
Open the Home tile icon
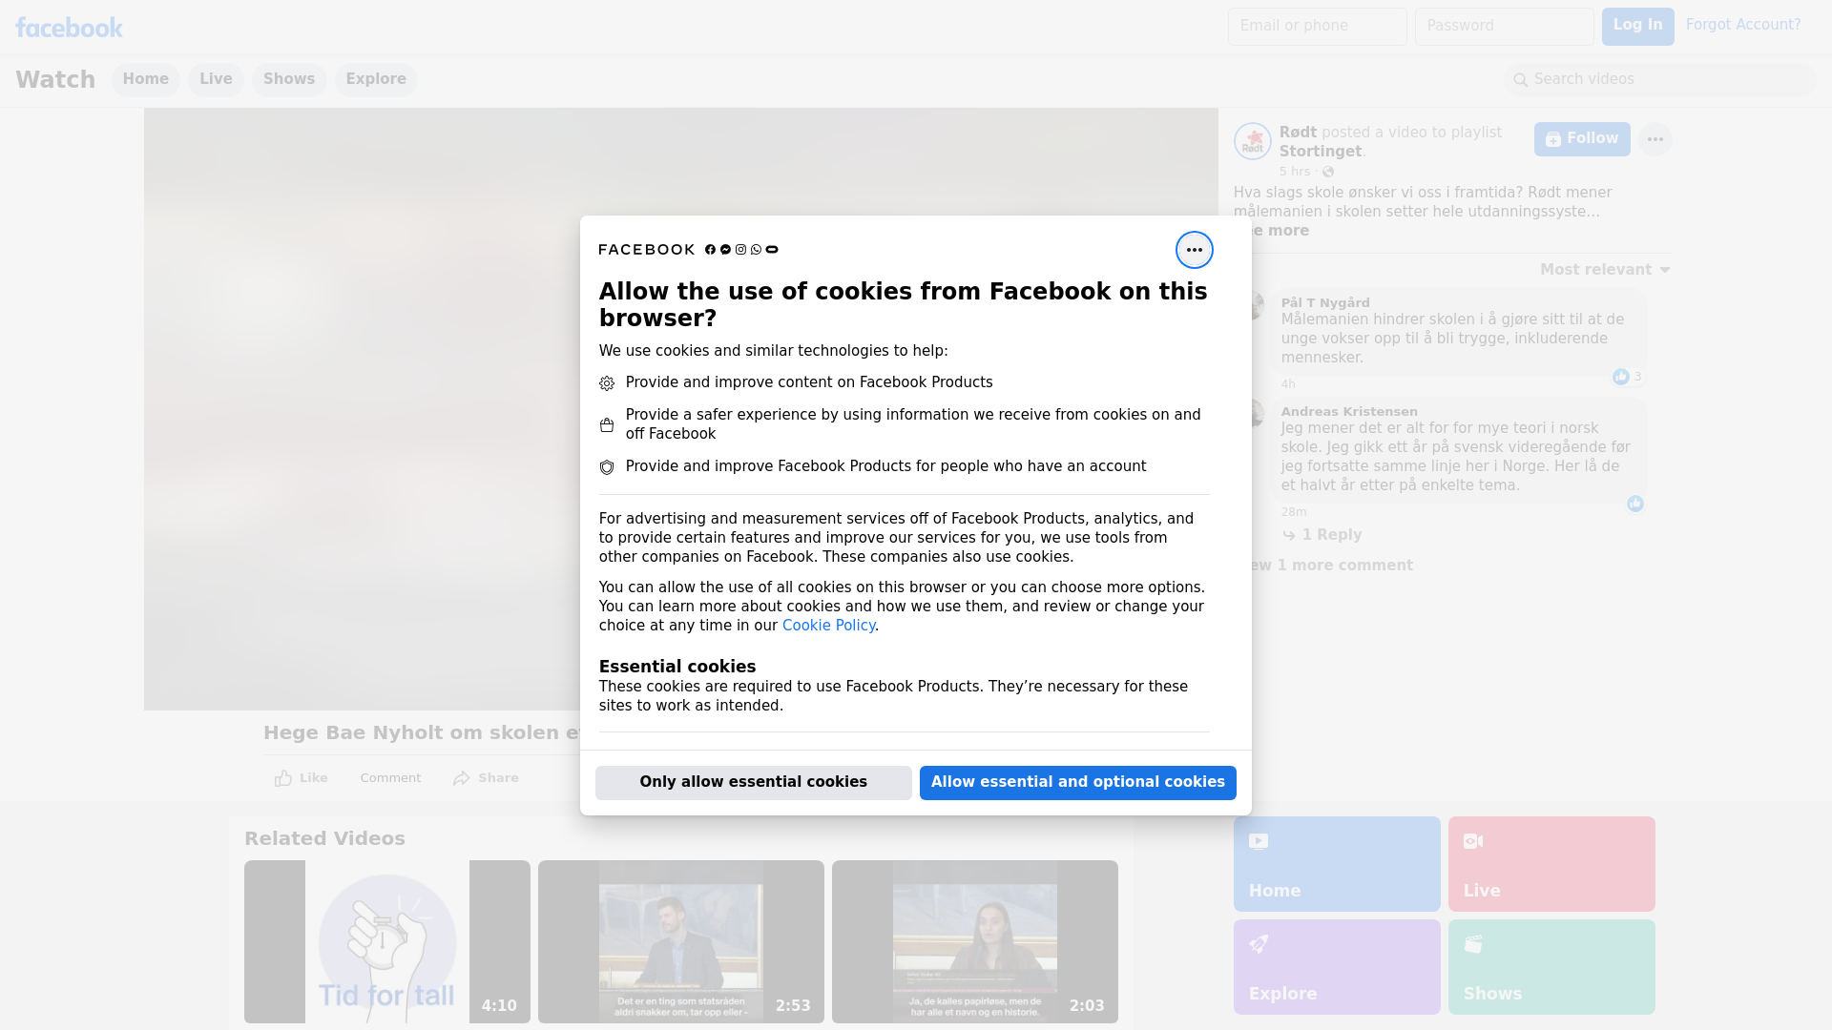tap(1259, 841)
